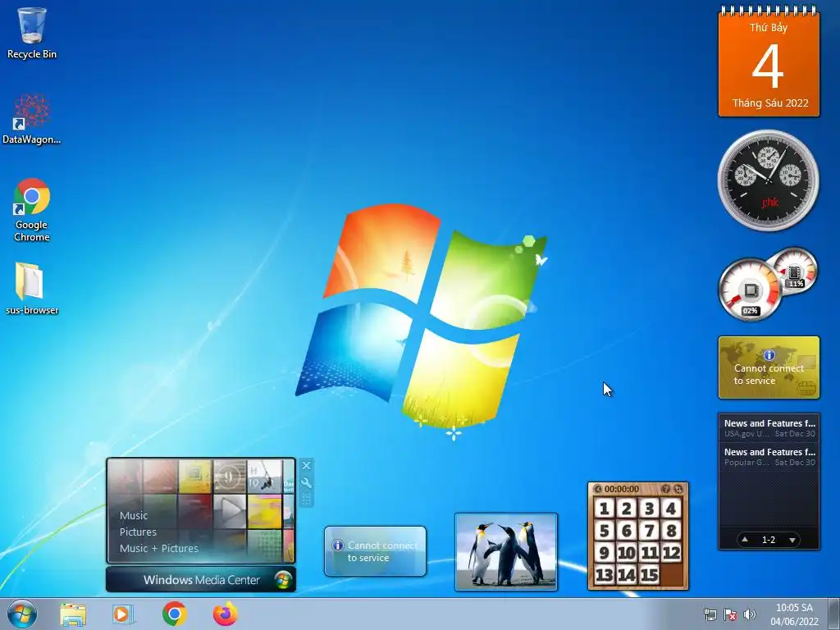Click the small memory usage gauge

coord(794,271)
